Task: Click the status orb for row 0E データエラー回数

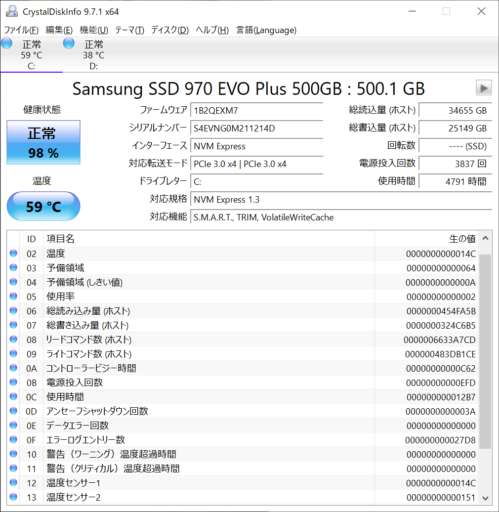Action: click(13, 425)
